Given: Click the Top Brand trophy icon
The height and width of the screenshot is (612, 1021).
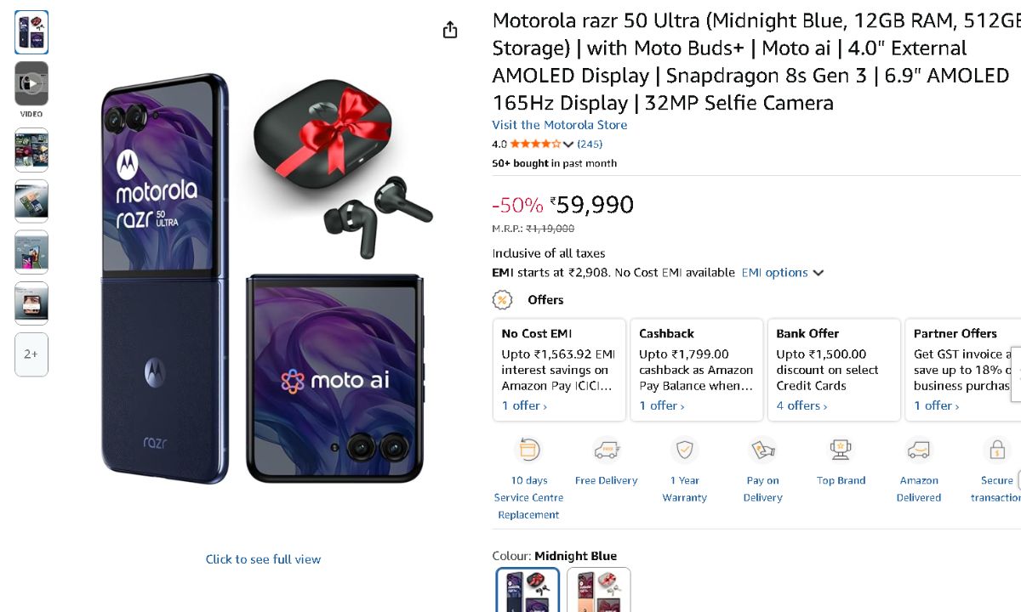Looking at the screenshot, I should [x=841, y=450].
